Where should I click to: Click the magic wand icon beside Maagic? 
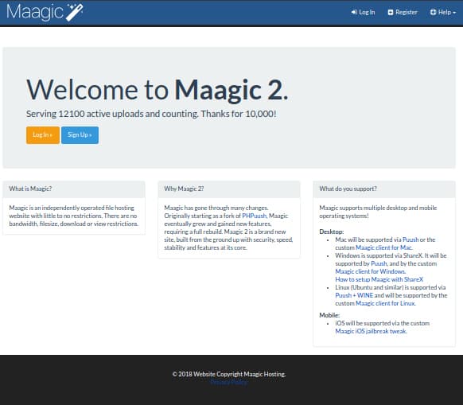pyautogui.click(x=75, y=13)
